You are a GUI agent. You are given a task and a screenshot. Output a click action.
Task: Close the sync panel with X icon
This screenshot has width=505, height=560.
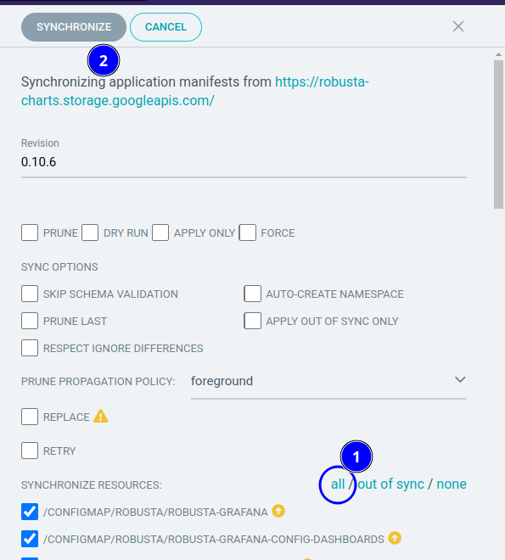click(458, 26)
